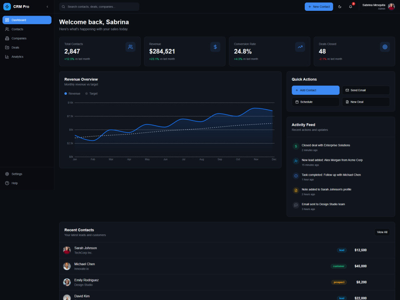This screenshot has height=300, width=400.
Task: Open 'Task completed: Follow up with Michael Chen'
Action: tap(331, 175)
